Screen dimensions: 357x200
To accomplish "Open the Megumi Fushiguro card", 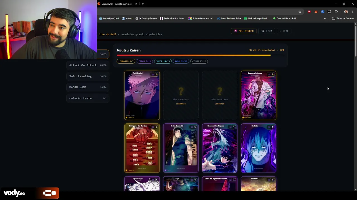I will pyautogui.click(x=220, y=148).
